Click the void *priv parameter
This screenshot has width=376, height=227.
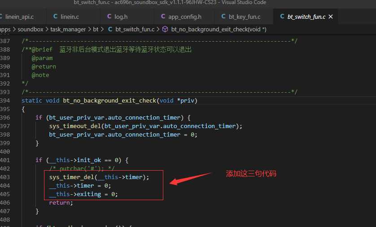[177, 101]
